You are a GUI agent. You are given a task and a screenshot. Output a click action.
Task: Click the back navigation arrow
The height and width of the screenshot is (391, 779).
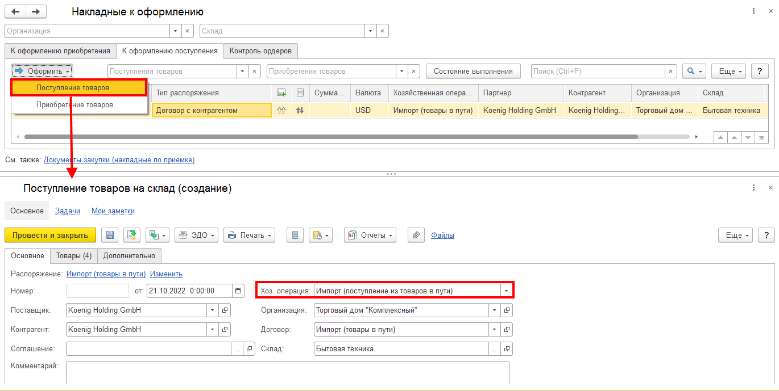[15, 11]
